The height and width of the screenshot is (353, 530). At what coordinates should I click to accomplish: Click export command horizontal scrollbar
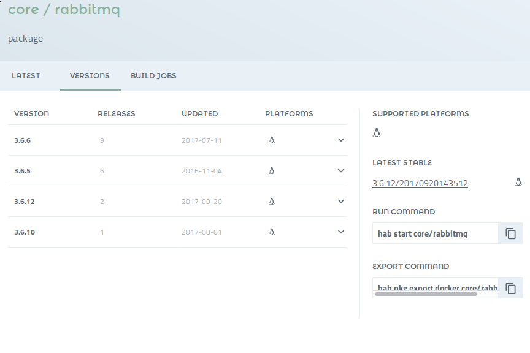[x=426, y=294]
